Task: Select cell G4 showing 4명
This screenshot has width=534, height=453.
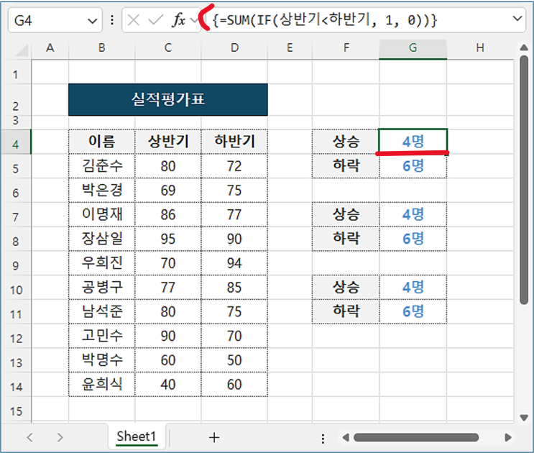Action: (413, 142)
